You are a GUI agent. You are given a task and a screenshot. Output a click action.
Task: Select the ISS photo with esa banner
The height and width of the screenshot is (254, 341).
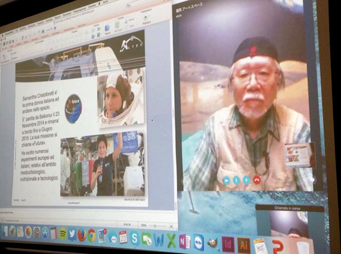tap(102, 164)
